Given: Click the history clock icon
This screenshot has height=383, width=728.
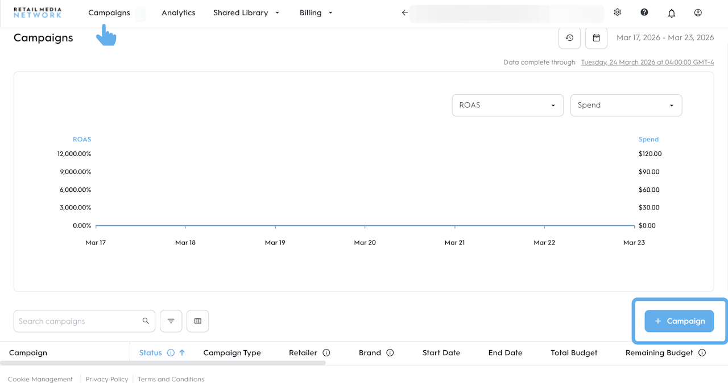Looking at the screenshot, I should (x=569, y=38).
